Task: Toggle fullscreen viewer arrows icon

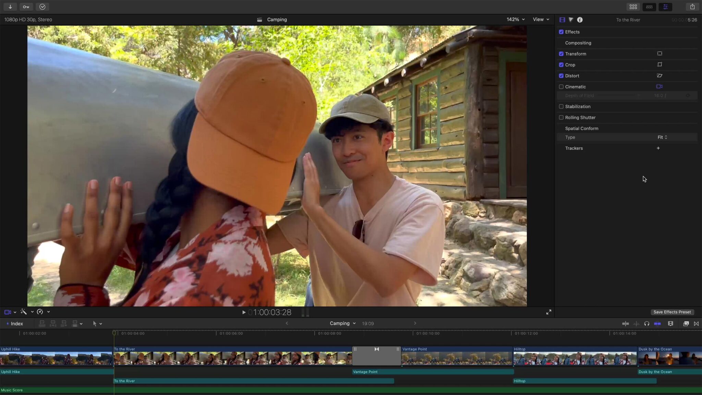Action: 549,312
